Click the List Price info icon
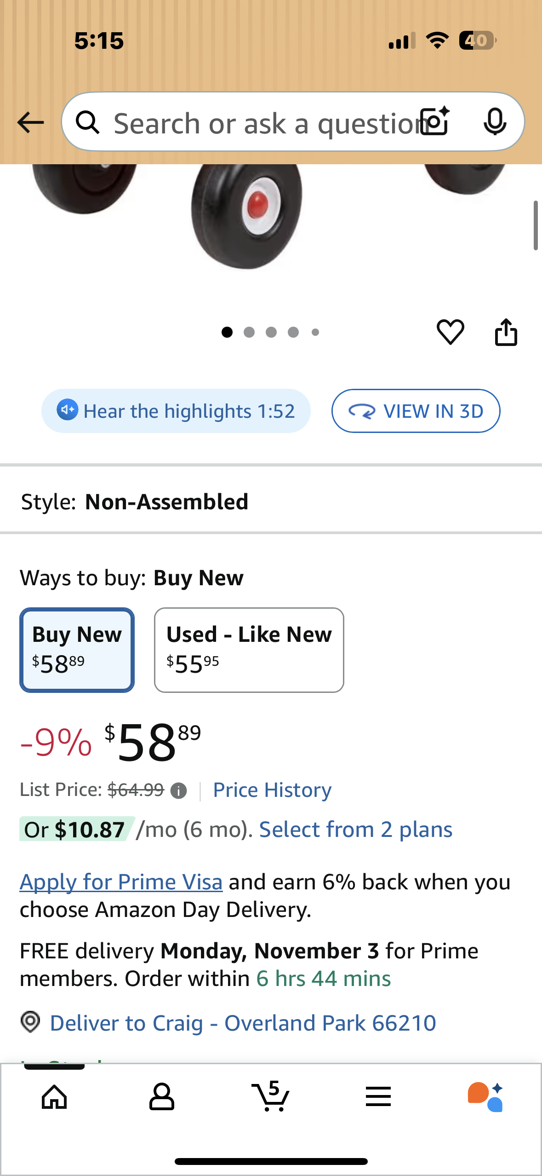Screen dimensions: 542x1176 pos(178,791)
